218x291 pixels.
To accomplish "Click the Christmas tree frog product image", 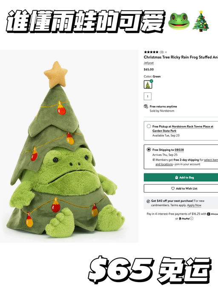I will click(69, 146).
